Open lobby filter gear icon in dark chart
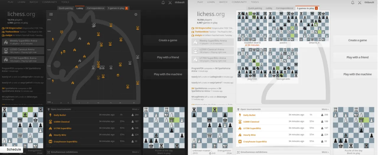Screen dimensions: 378x155 tap(136, 14)
